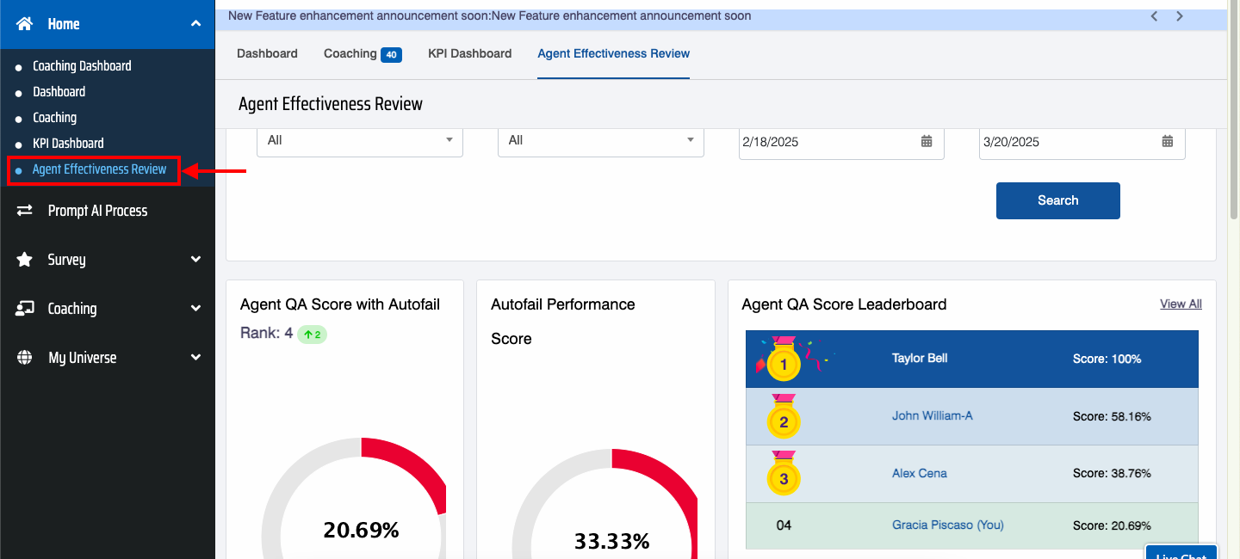Click the Coaching presenter icon in sidebar

24,309
